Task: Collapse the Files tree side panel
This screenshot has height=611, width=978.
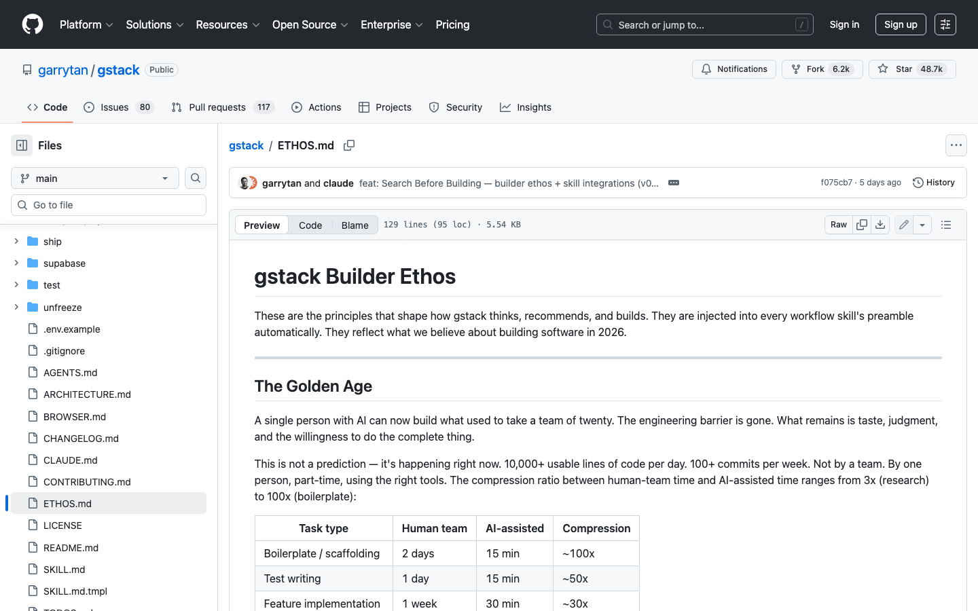Action: 22,145
